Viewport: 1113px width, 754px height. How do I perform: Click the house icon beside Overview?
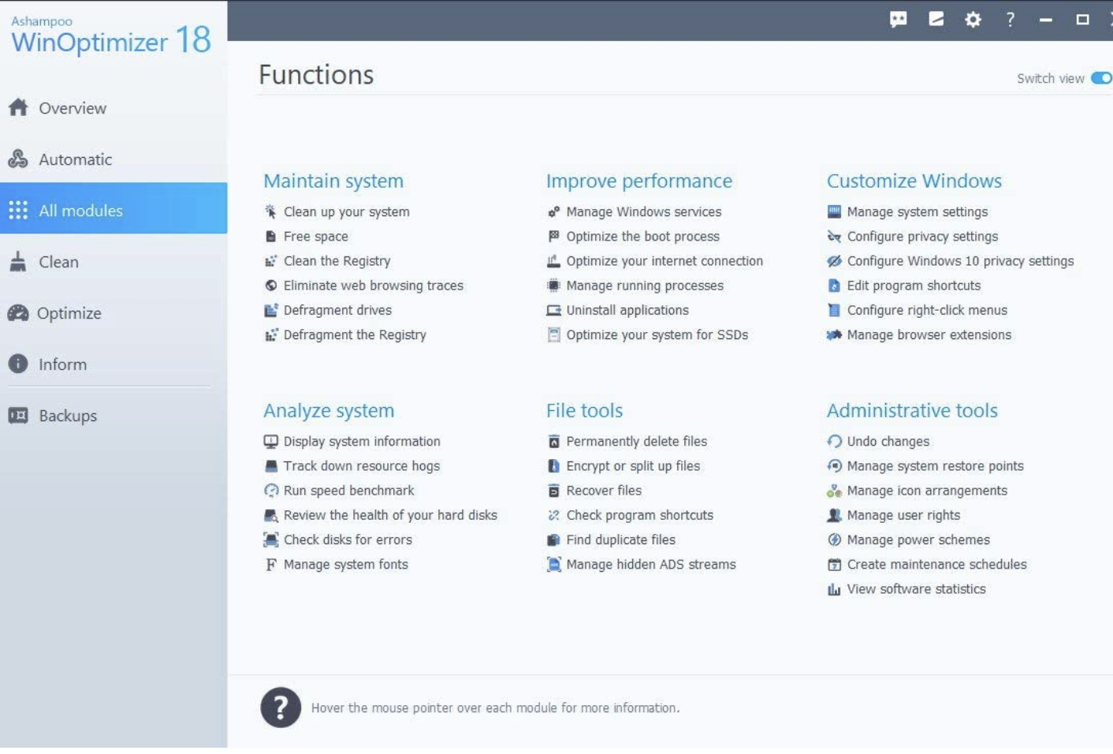coord(18,108)
